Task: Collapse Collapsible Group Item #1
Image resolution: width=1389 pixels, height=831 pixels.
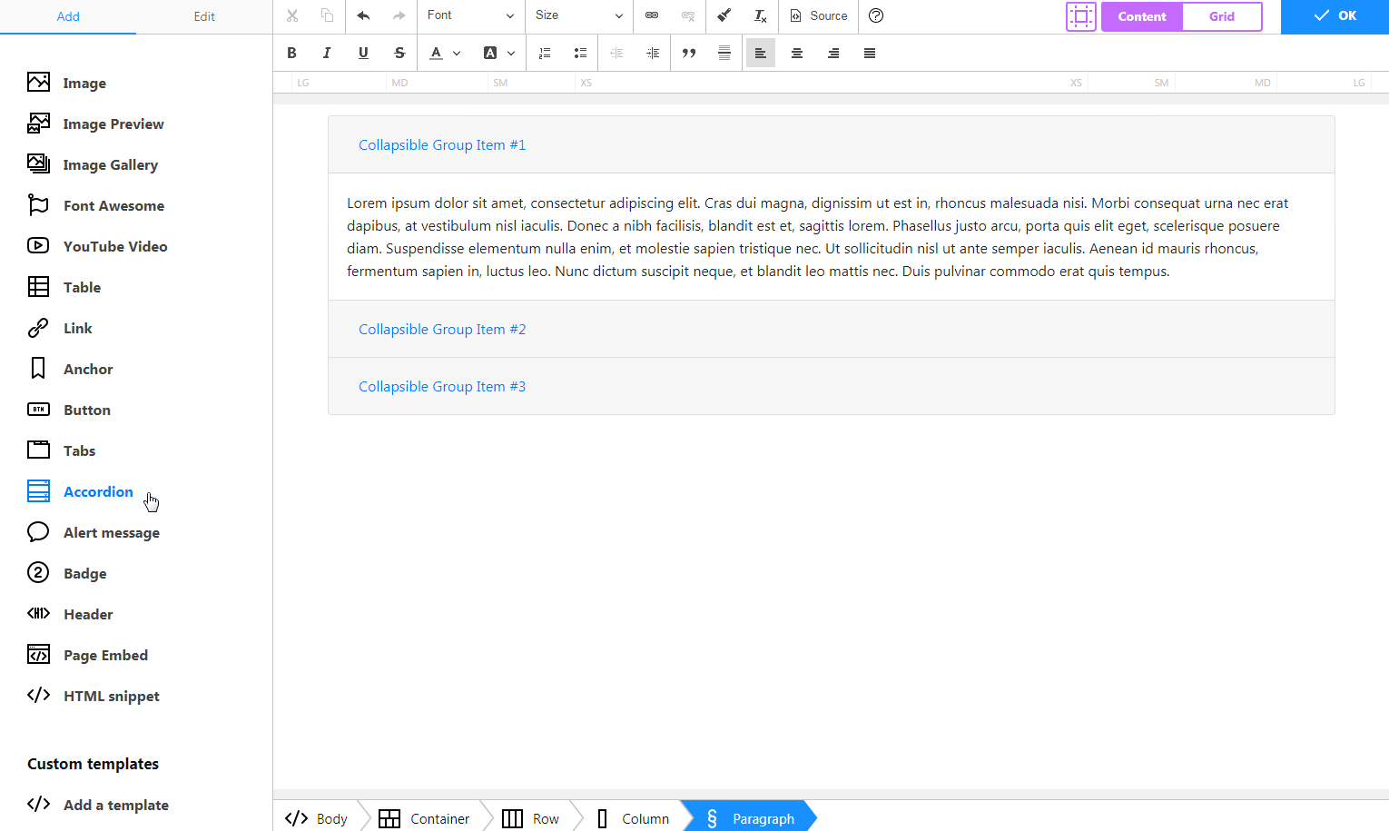Action: (x=442, y=144)
